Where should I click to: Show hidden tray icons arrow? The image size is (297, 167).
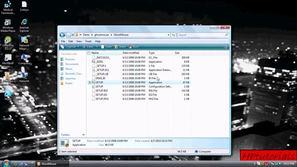click(255, 164)
